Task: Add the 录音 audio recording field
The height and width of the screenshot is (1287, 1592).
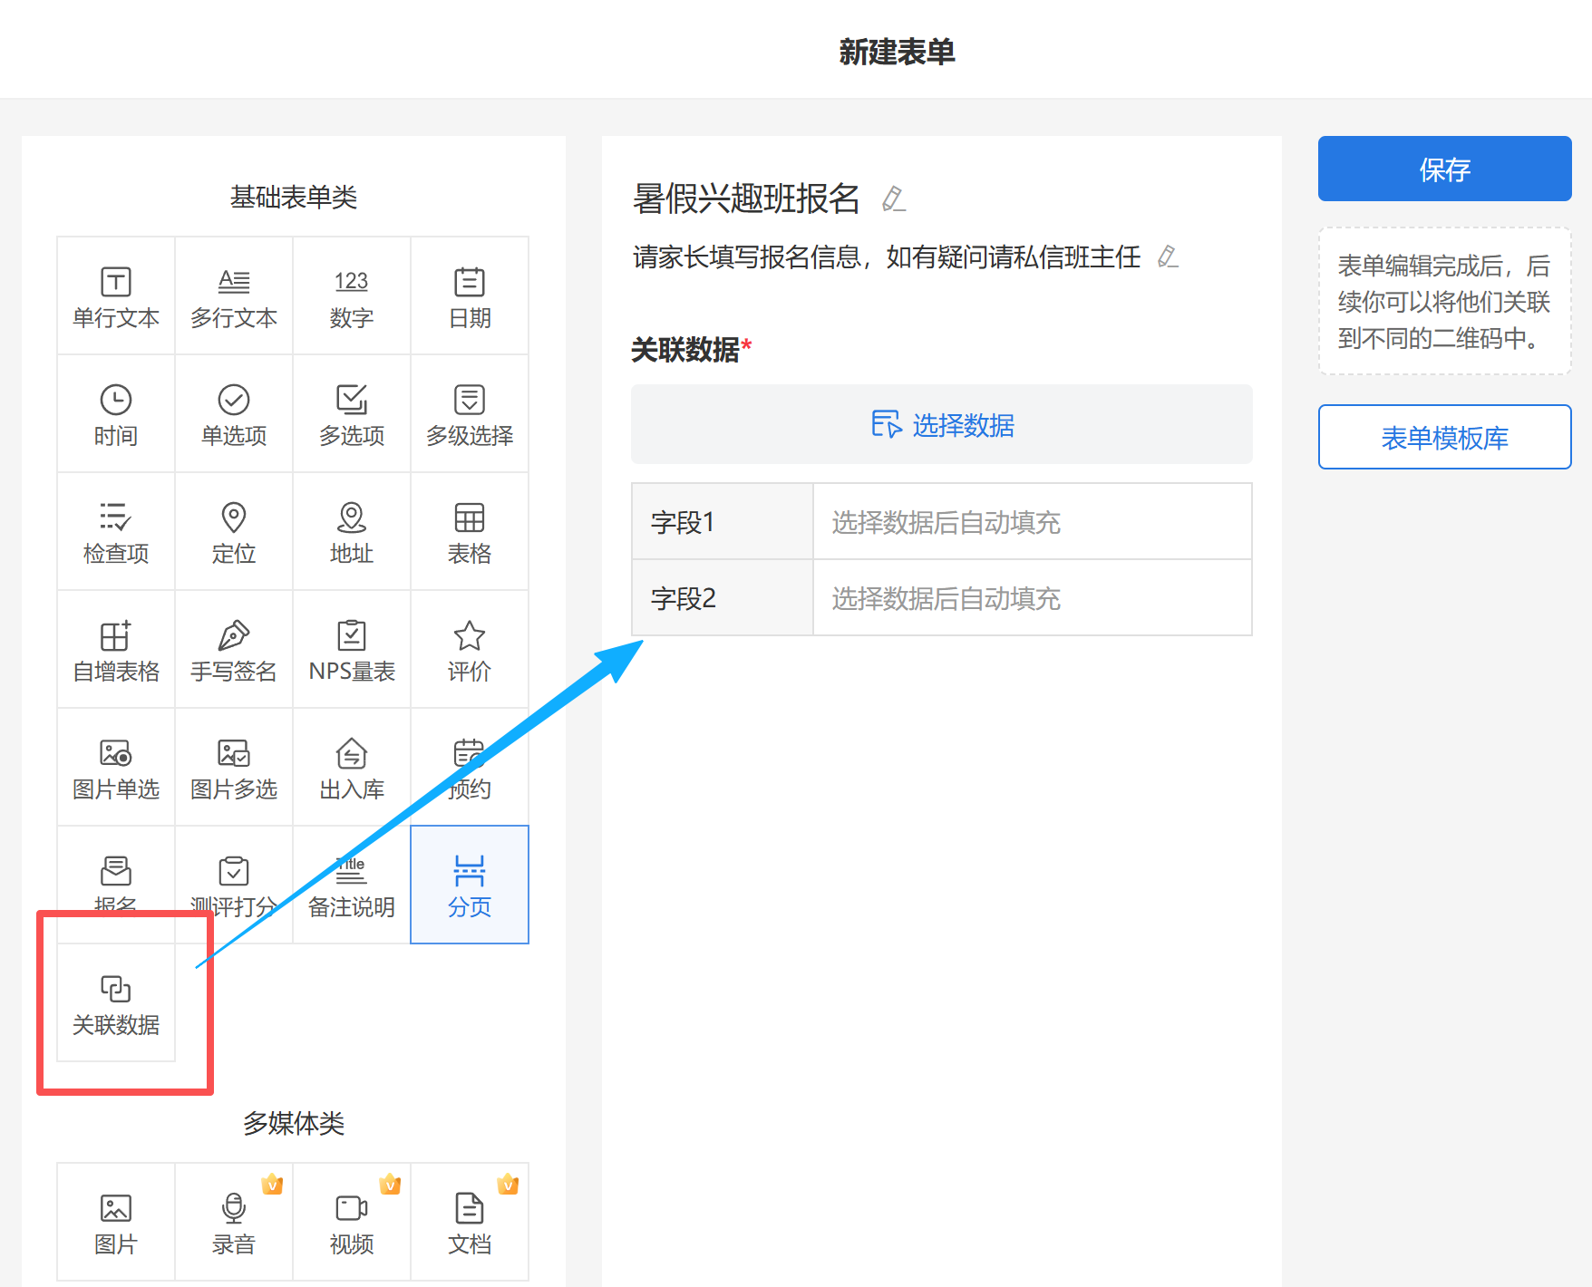Action: point(234,1223)
